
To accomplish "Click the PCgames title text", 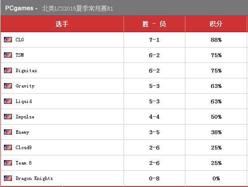I will pos(19,8).
